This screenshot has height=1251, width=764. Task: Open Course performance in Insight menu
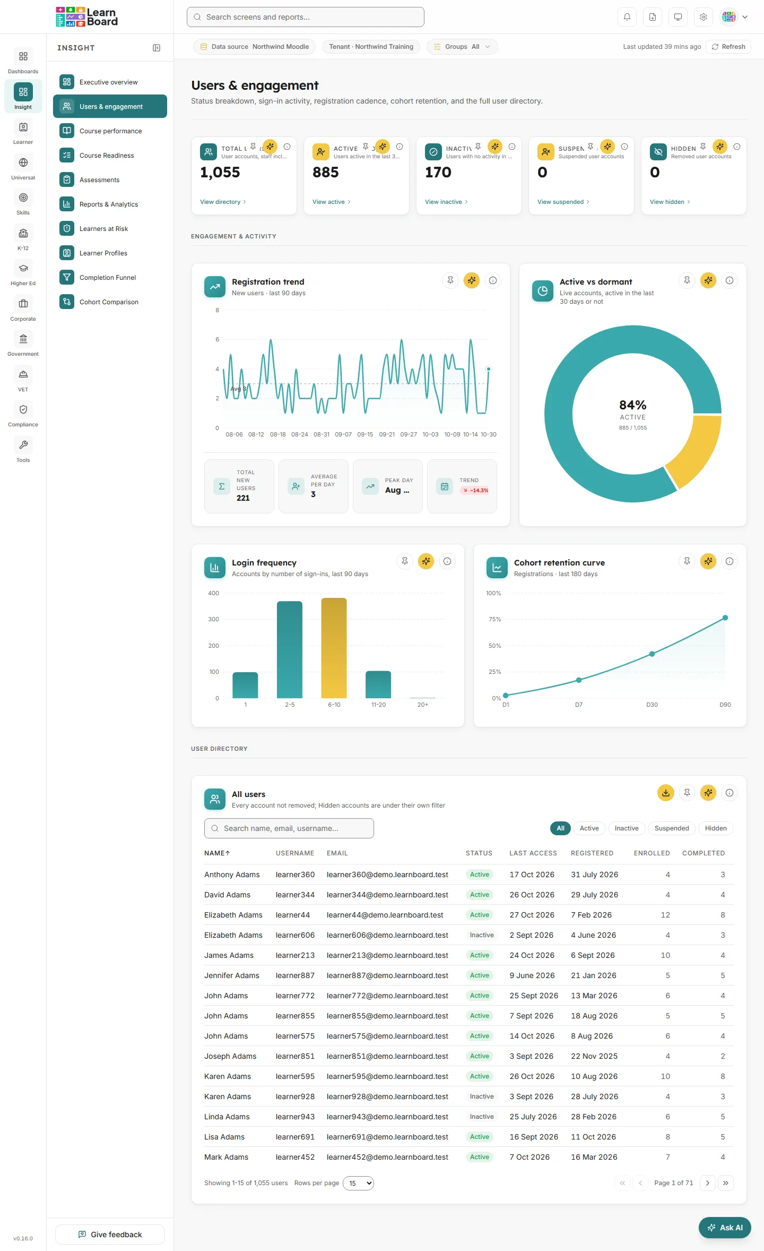110,131
